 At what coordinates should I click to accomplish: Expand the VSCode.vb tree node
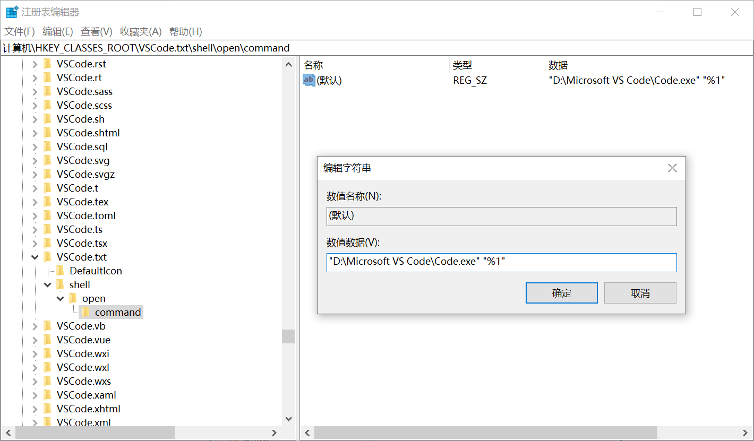point(35,326)
